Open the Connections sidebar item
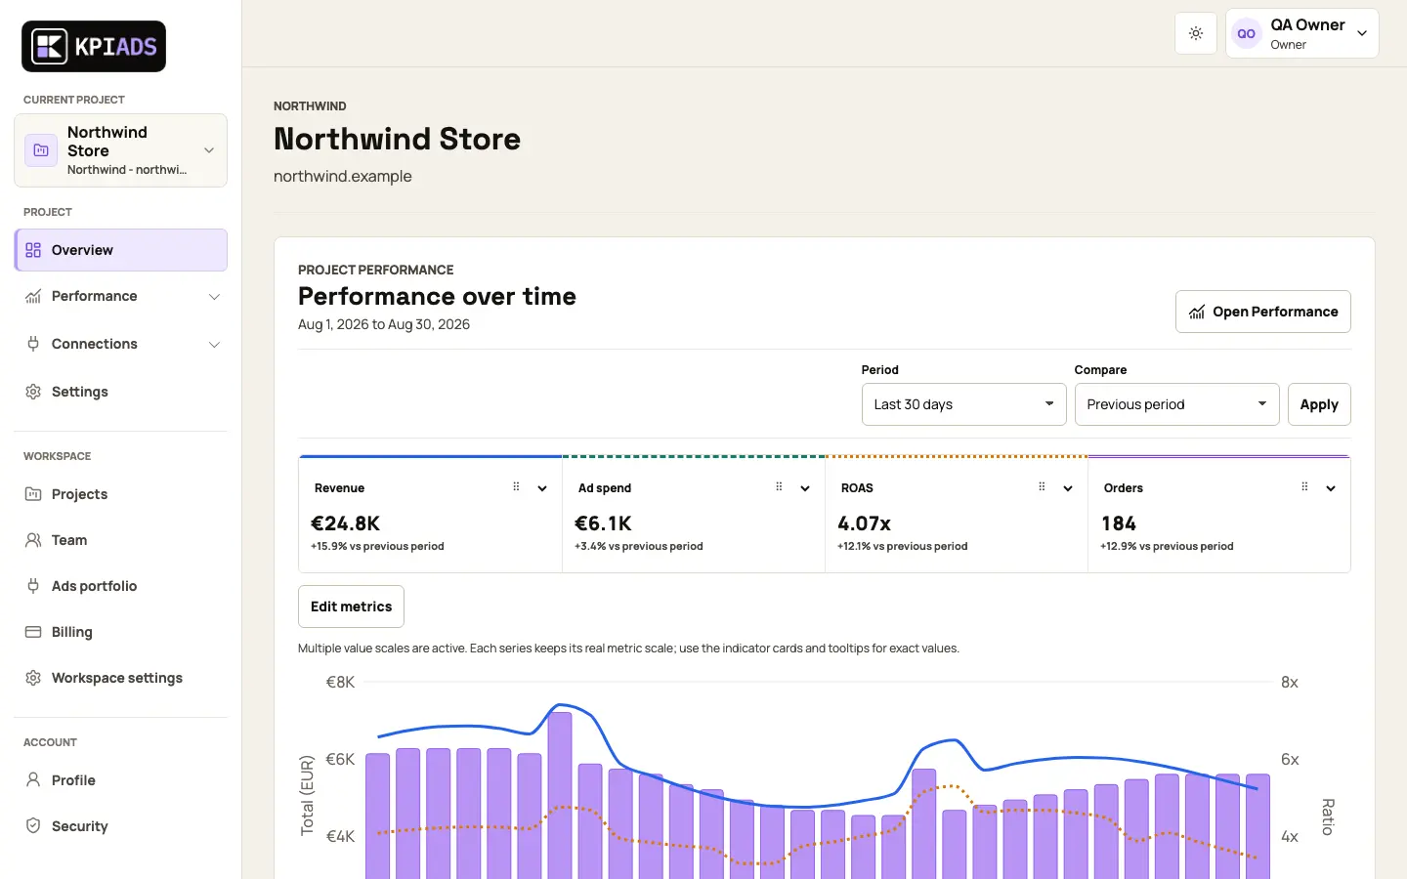 121,344
